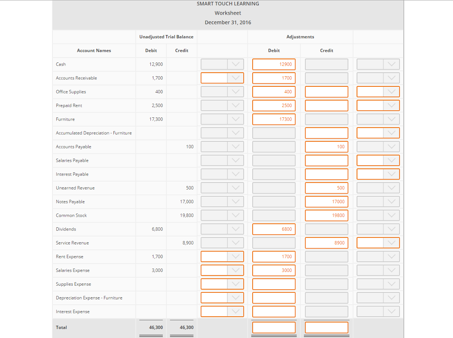453x338 pixels.
Task: Click the 'Accumulated Depreciation - Furniture' account name
Action: (x=94, y=133)
